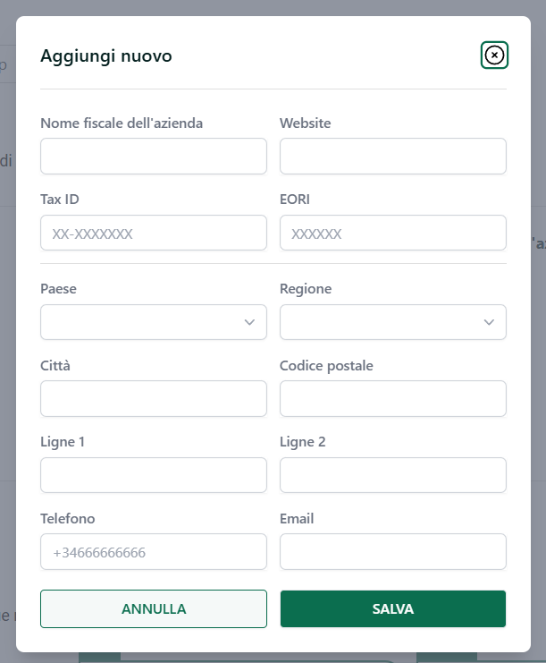Cancel with the ANNULLA button
Viewport: 546px width, 663px height.
tap(154, 609)
